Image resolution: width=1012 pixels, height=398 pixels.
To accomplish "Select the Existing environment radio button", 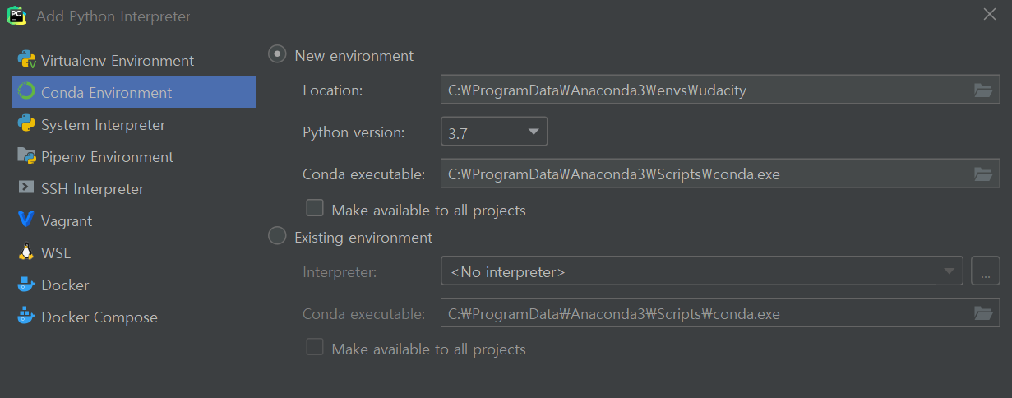I will [x=278, y=236].
